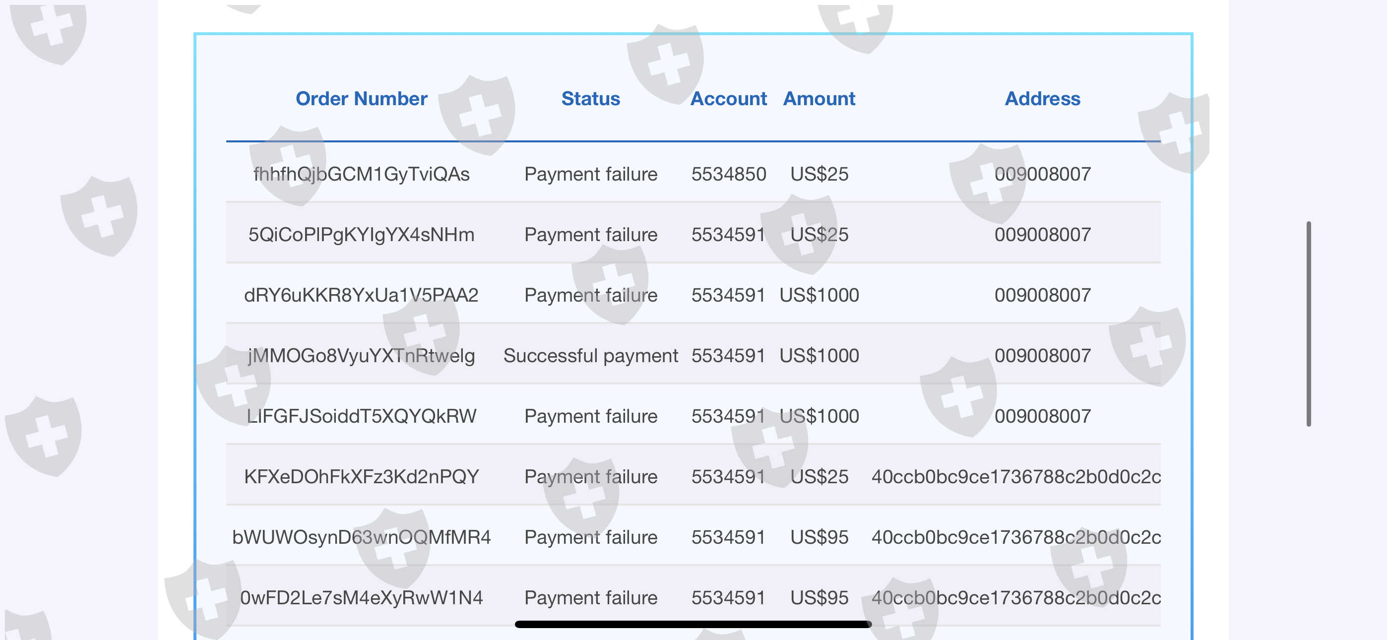Select order 5QiCoPlPgKYIgYX4sNHm
This screenshot has width=1387, height=640.
[361, 234]
